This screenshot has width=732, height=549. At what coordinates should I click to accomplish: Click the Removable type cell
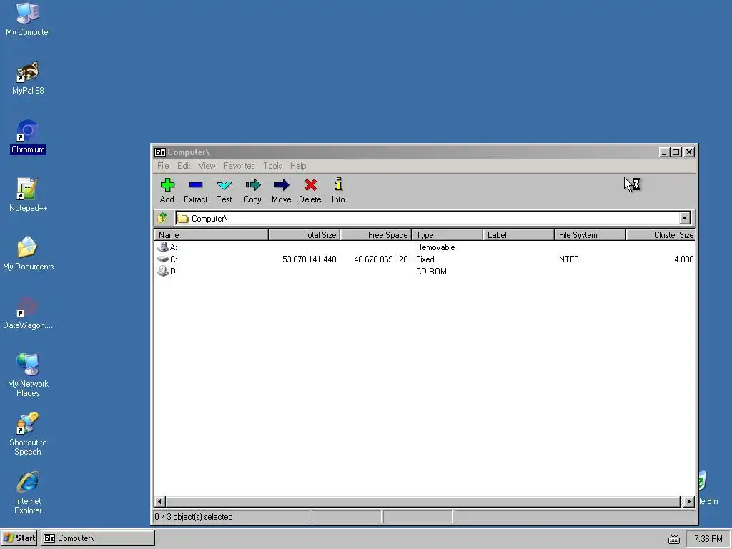click(x=435, y=247)
